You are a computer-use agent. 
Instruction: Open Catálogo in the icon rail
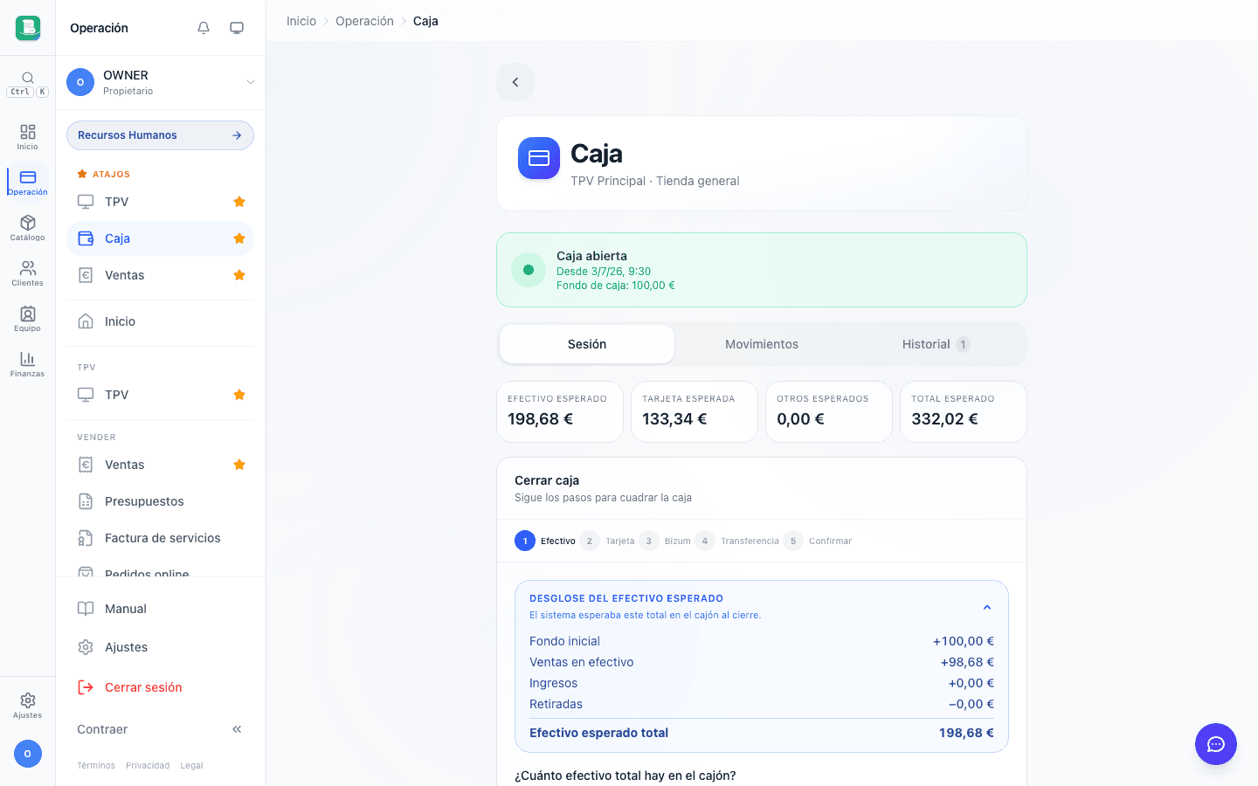pyautogui.click(x=28, y=228)
